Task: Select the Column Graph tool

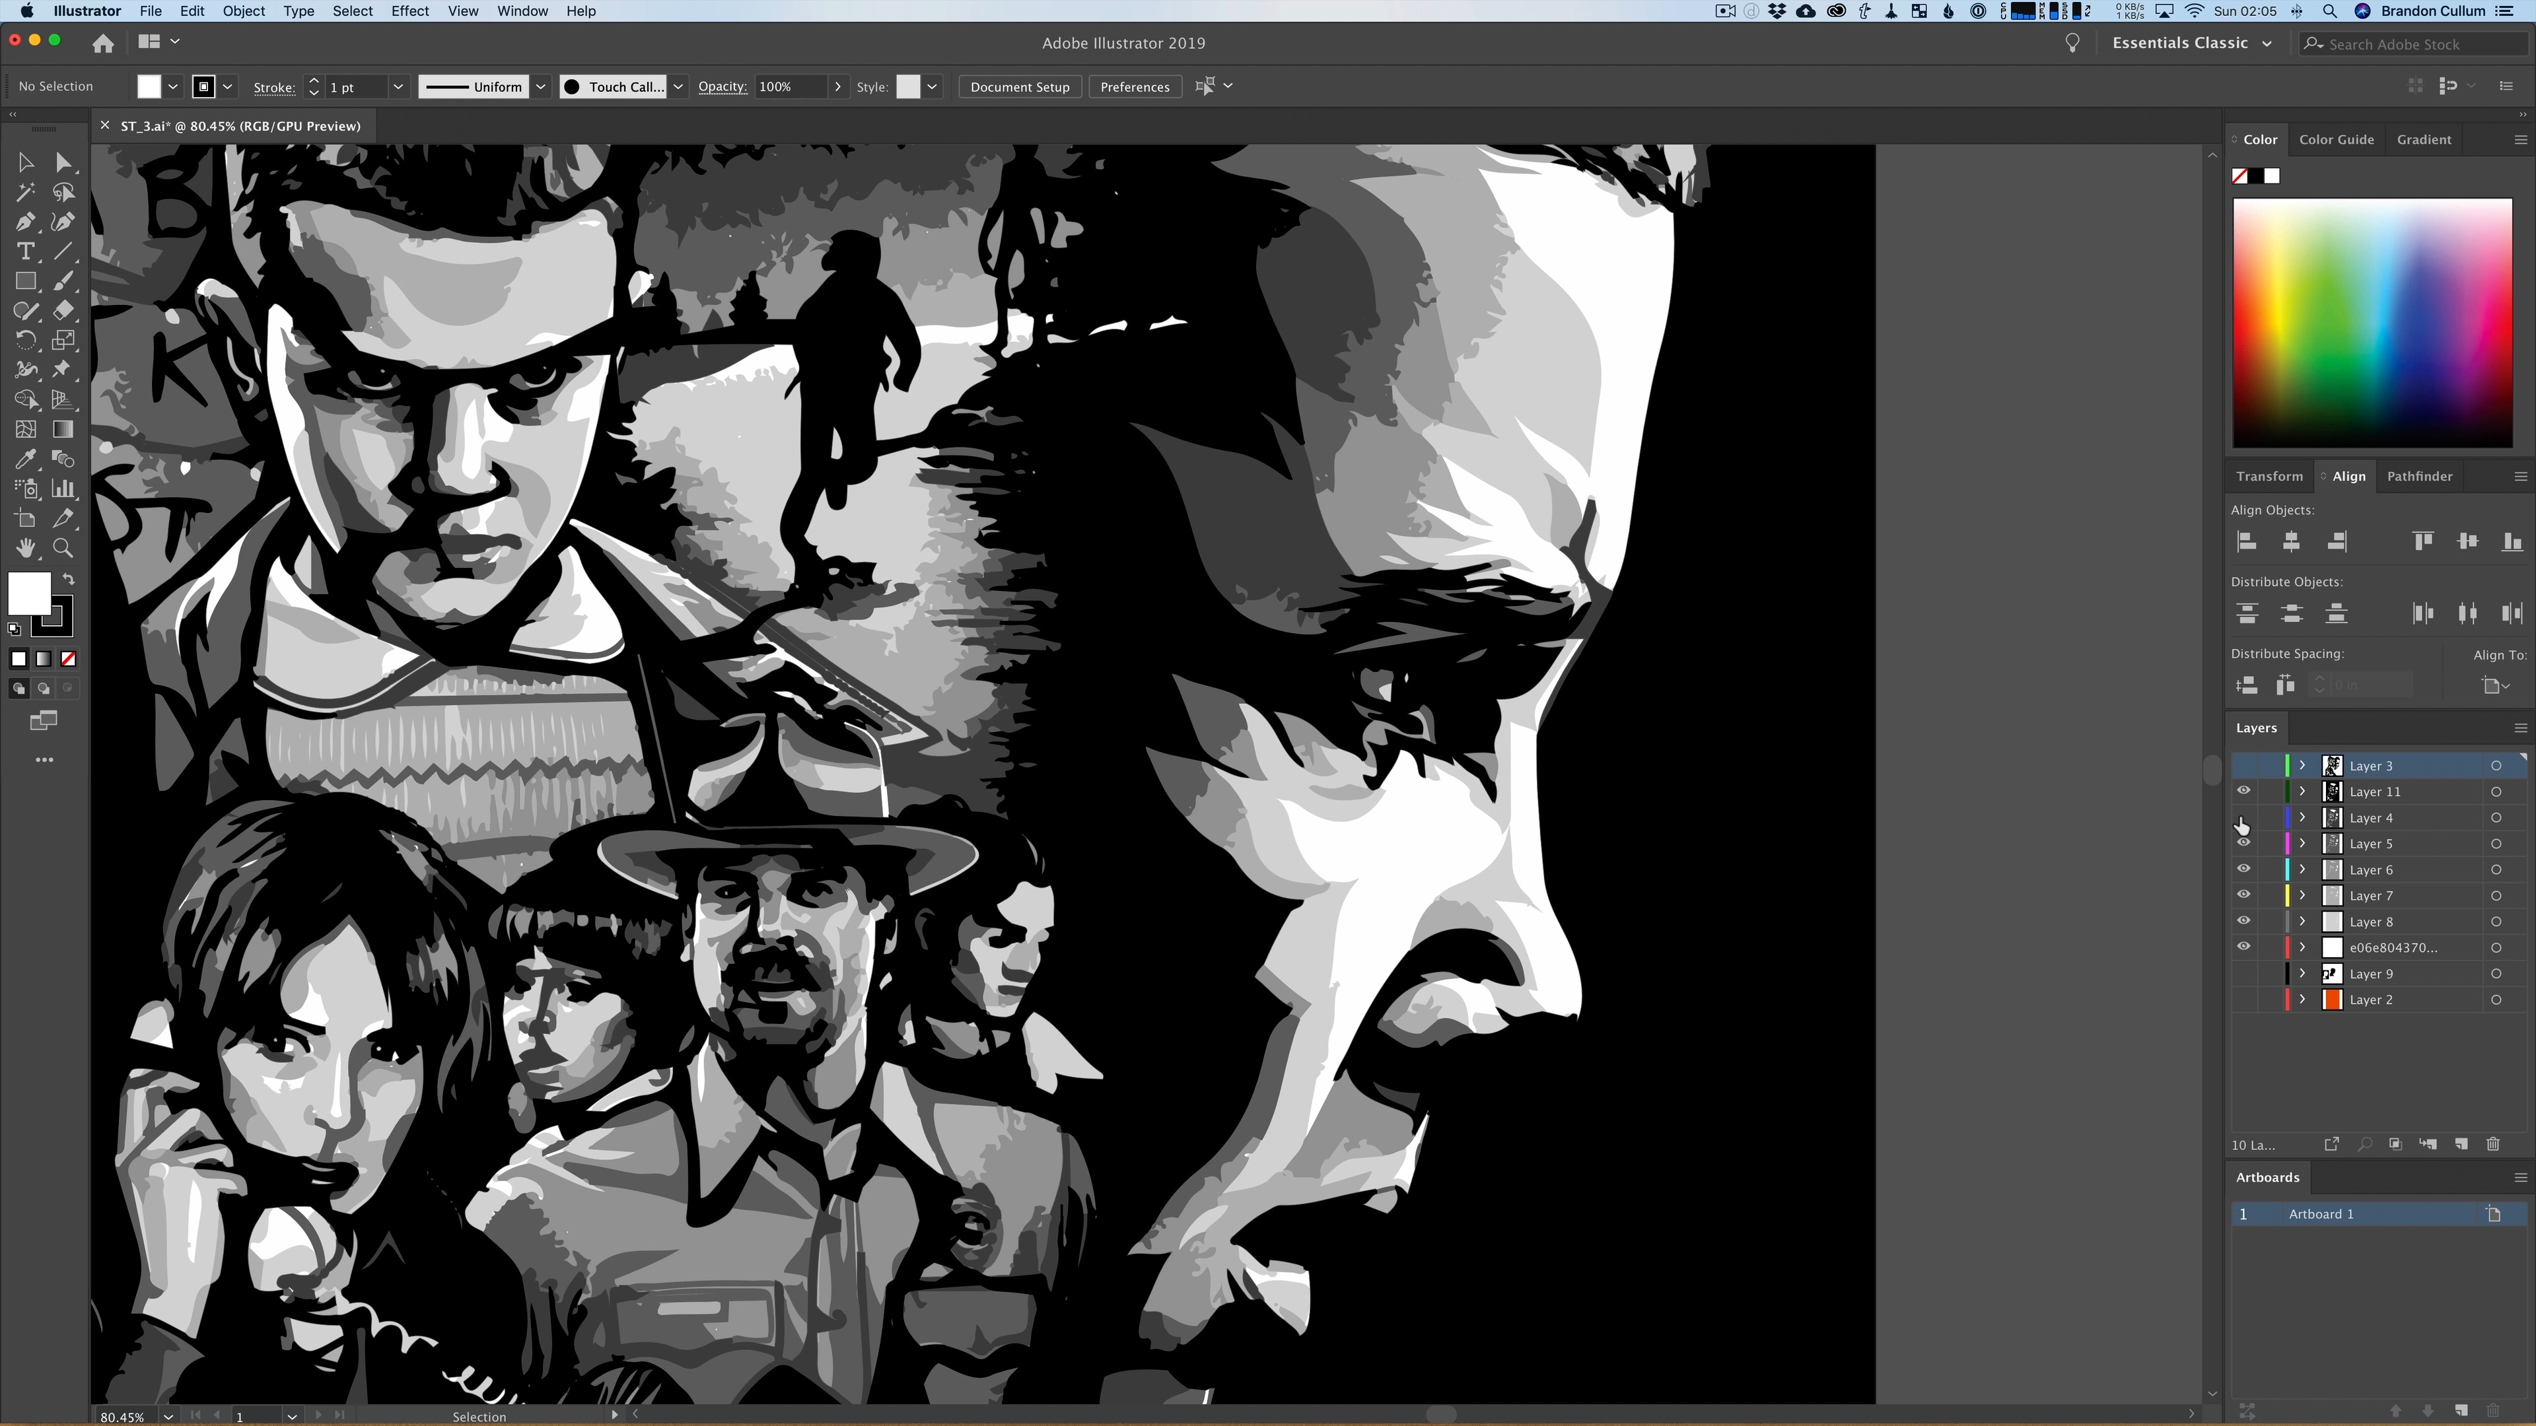Action: (x=63, y=488)
